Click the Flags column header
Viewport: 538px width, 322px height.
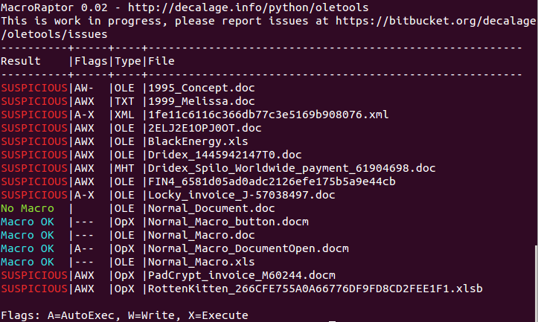(x=91, y=62)
